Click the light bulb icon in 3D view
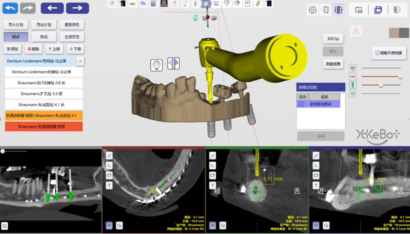The width and height of the screenshot is (410, 234). [x=156, y=65]
